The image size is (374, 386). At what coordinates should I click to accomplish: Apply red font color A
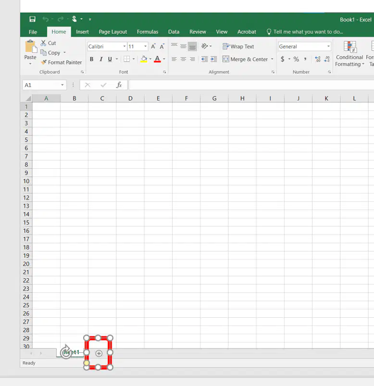[157, 59]
